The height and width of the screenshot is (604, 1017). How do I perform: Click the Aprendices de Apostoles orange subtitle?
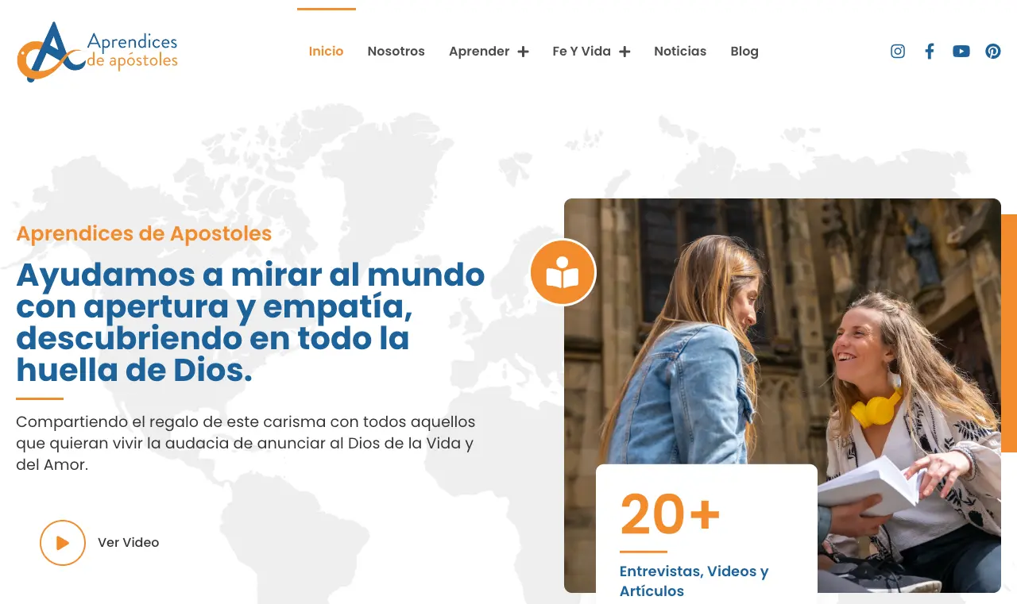point(144,233)
